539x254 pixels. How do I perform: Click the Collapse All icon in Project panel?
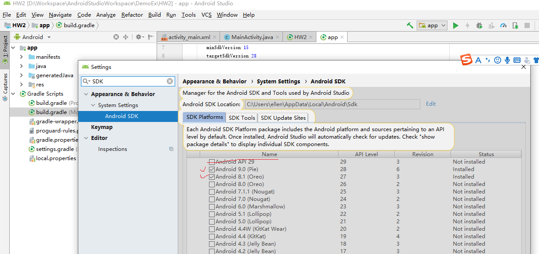(x=126, y=37)
